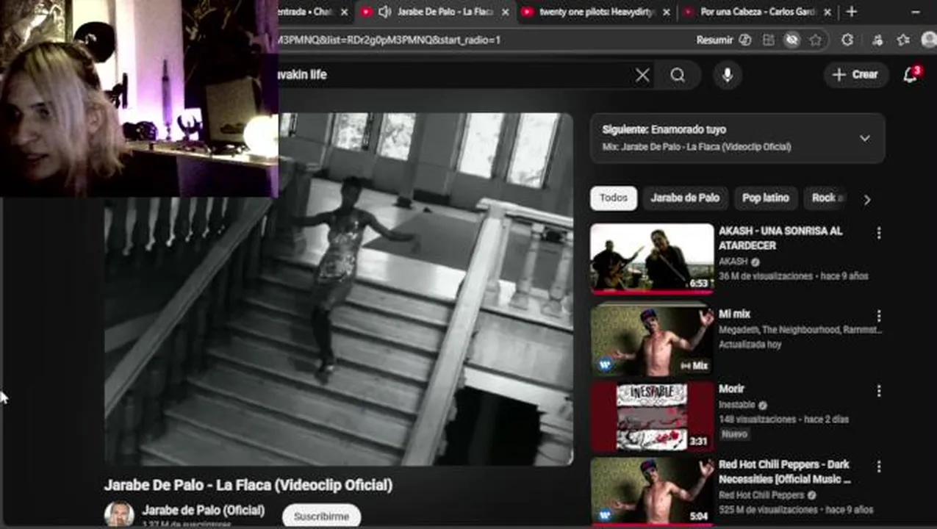
Task: Start voice search with microphone
Action: click(728, 75)
